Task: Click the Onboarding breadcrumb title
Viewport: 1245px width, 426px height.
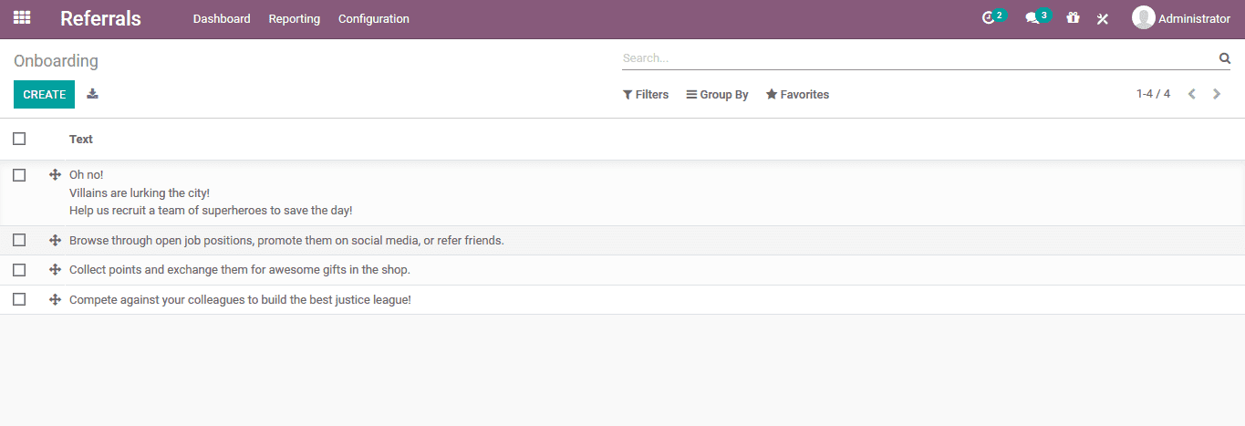Action: tap(56, 61)
